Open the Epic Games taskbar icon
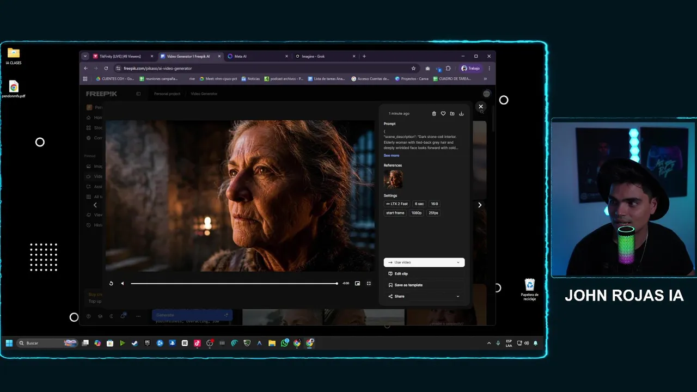Image resolution: width=697 pixels, height=392 pixels. coord(147,343)
